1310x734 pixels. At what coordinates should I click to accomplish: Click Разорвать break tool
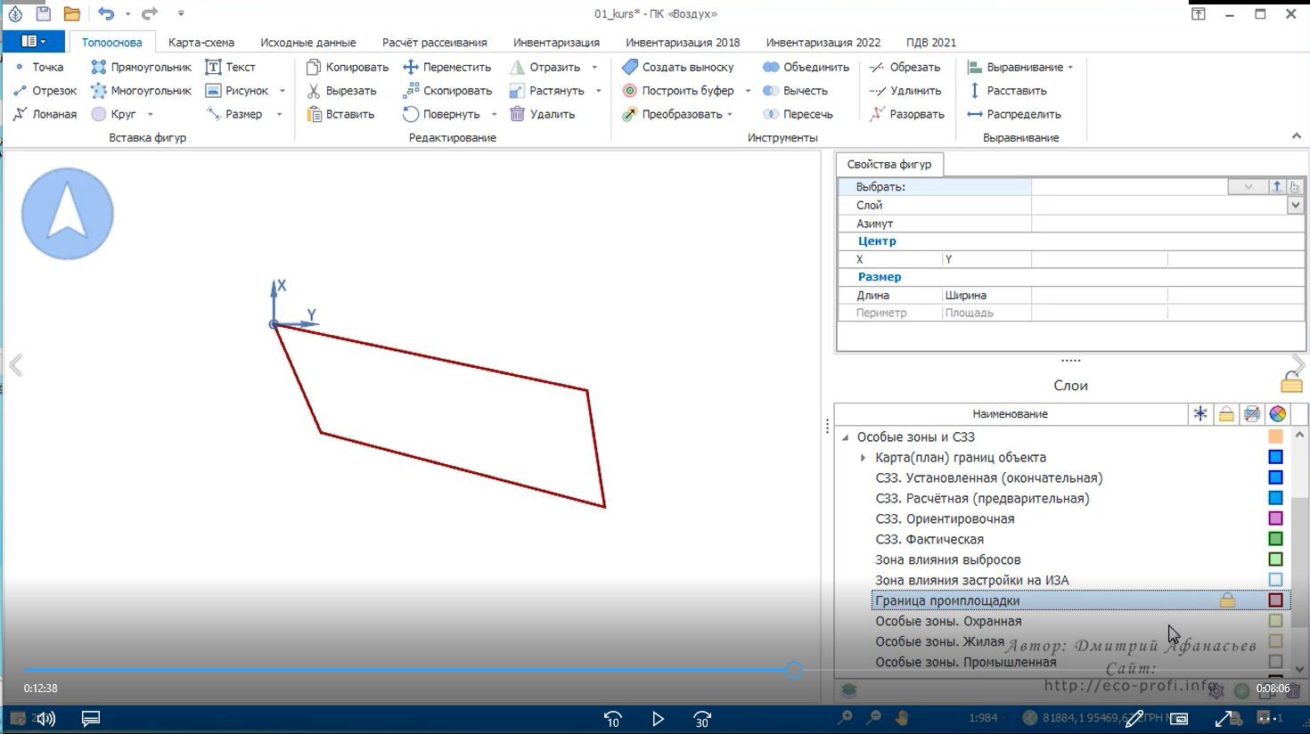tap(906, 114)
